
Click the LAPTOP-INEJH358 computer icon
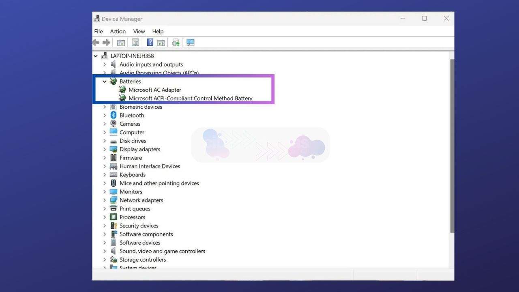pos(104,56)
